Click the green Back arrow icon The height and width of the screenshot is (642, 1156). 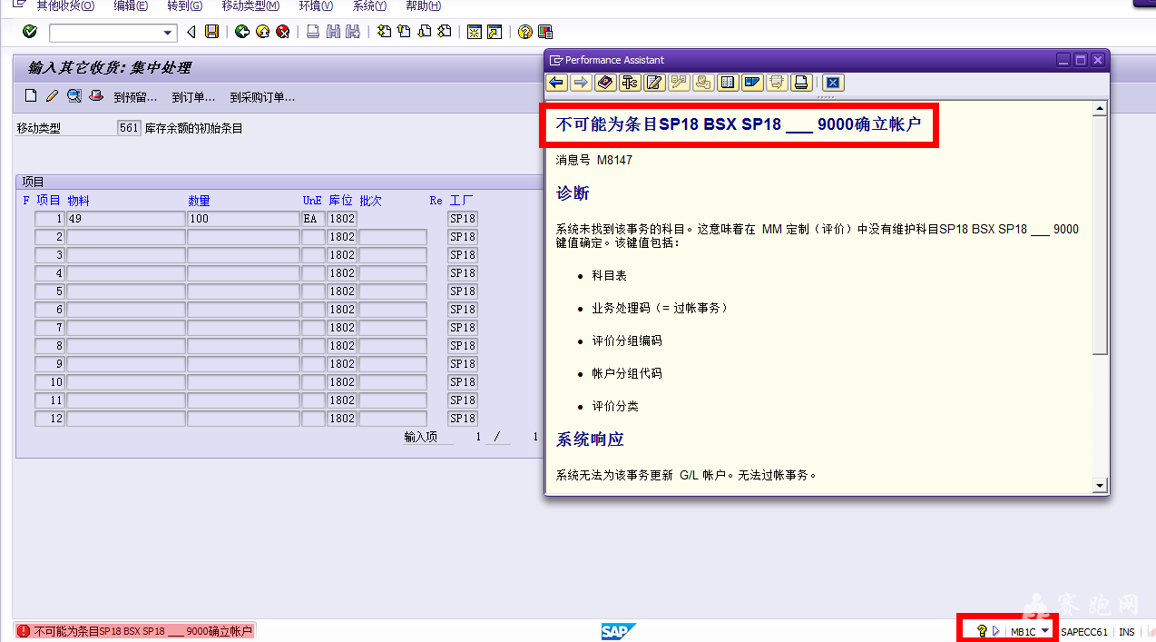[x=241, y=32]
